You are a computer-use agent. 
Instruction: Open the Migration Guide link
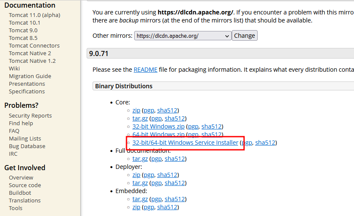coord(30,76)
